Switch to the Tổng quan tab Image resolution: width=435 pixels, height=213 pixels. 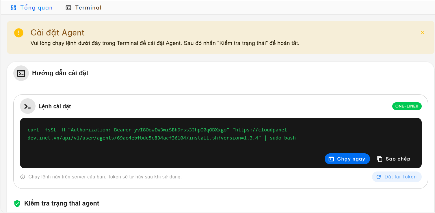click(x=31, y=8)
